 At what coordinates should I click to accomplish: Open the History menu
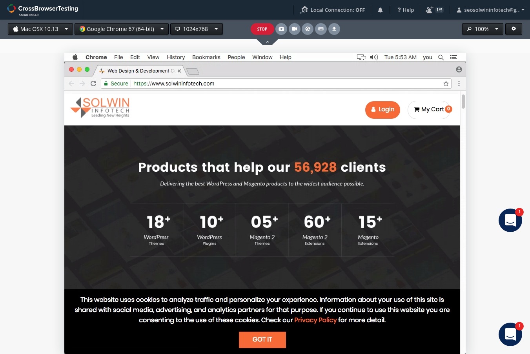pyautogui.click(x=176, y=57)
